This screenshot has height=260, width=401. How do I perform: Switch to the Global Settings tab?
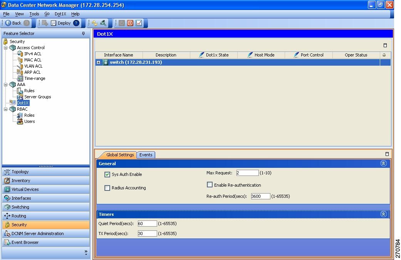tap(119, 155)
